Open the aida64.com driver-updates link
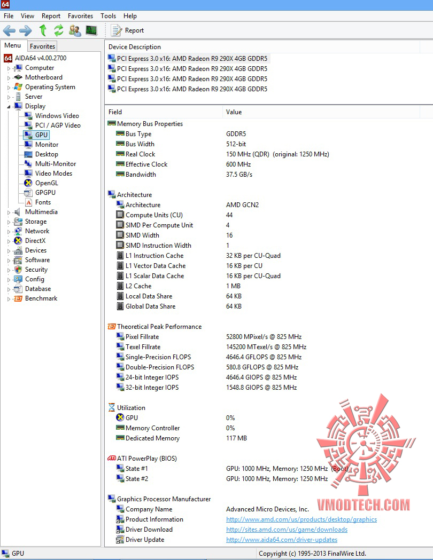Viewport: 433px width, 560px height. 282,540
